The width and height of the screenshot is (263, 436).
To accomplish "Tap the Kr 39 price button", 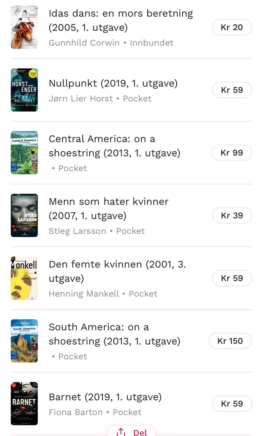I will [x=232, y=216].
